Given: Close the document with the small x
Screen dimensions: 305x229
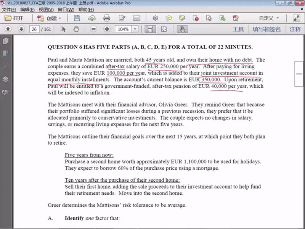Looking at the screenshot, I should coord(302,9).
